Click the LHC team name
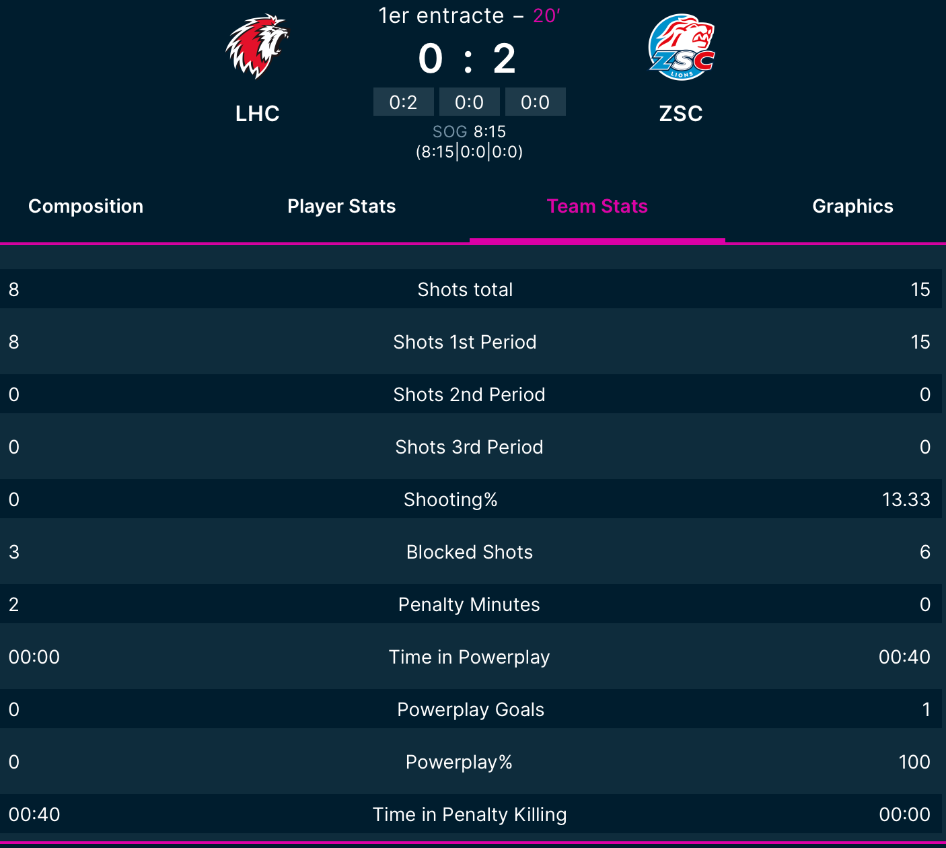Viewport: 946px width, 848px height. click(x=257, y=114)
